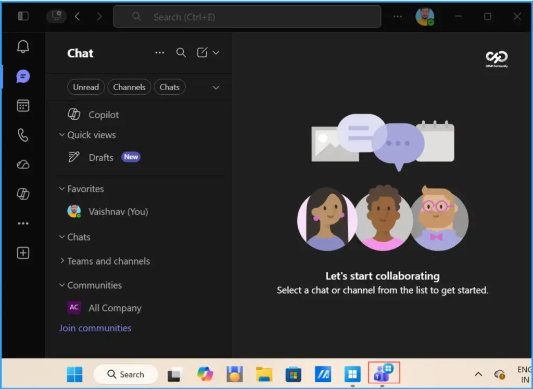This screenshot has width=533, height=389.
Task: Show hidden icons in system tray
Action: tap(478, 374)
